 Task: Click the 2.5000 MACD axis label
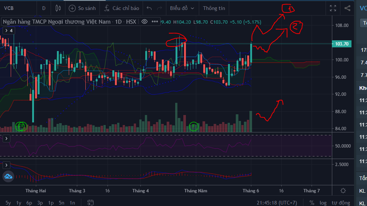pyautogui.click(x=342, y=164)
